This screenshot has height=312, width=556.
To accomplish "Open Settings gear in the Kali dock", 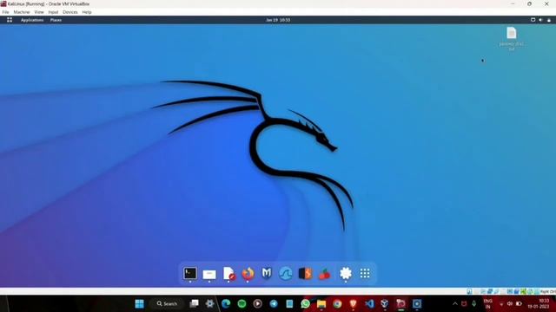I will click(346, 274).
